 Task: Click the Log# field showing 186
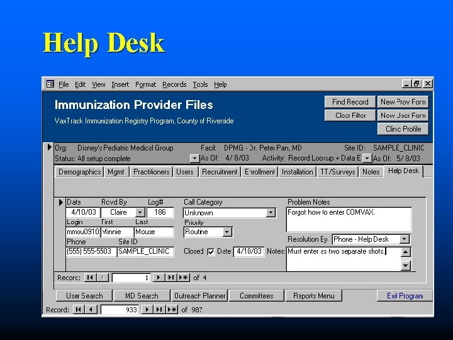pos(160,212)
